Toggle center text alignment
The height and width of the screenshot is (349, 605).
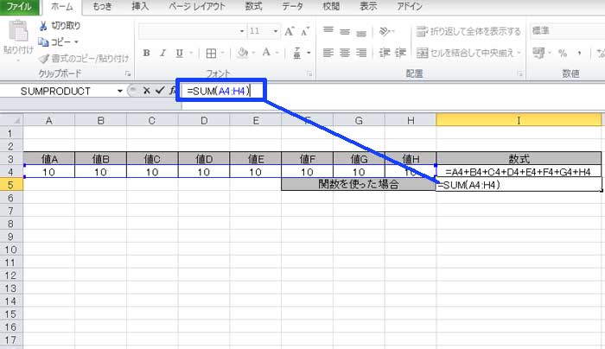(x=345, y=53)
